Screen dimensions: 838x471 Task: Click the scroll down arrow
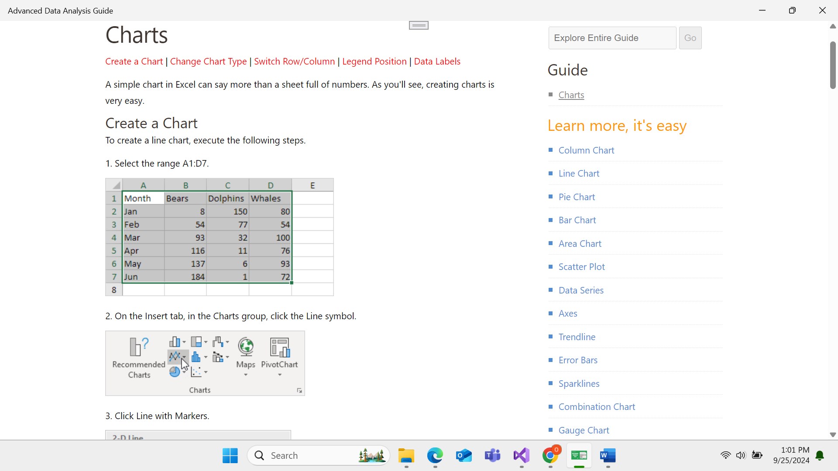click(833, 435)
